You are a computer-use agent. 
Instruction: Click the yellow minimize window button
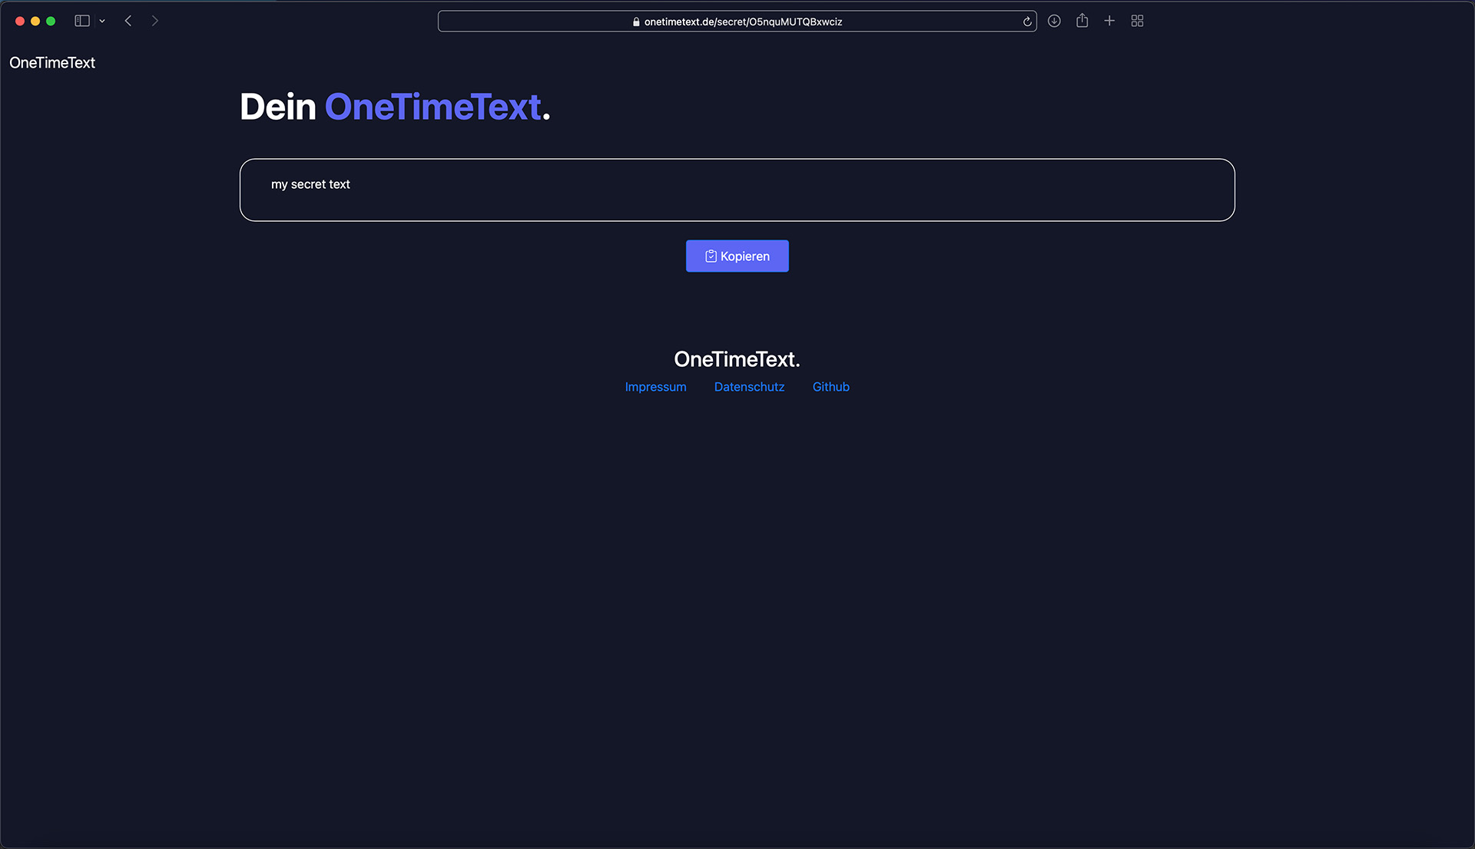[35, 21]
